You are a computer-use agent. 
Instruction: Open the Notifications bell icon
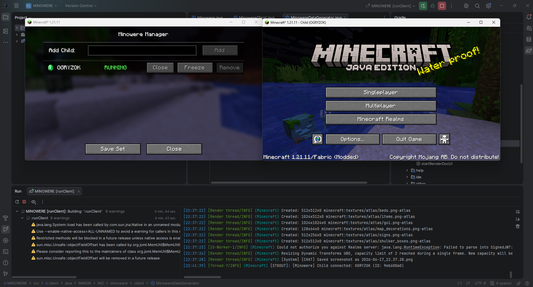point(529,17)
